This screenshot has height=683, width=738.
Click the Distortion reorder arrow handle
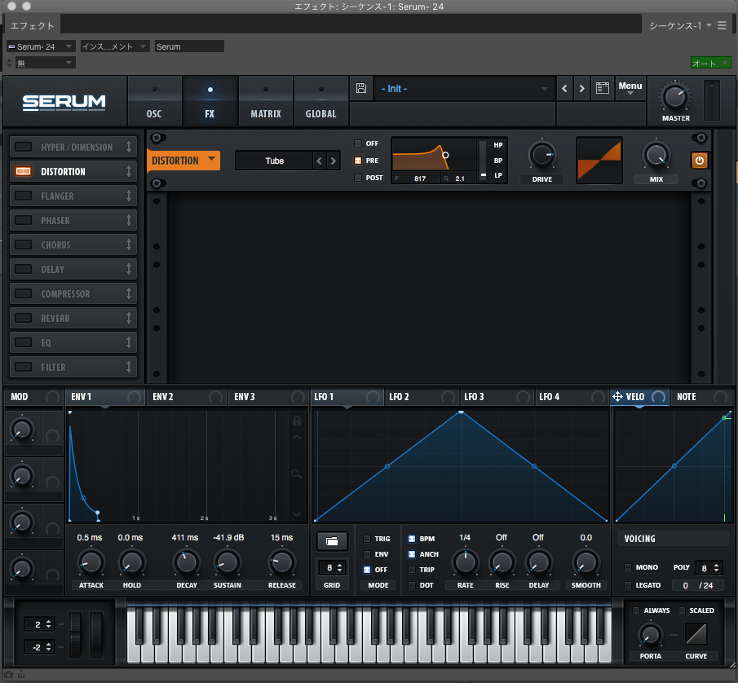coord(129,171)
